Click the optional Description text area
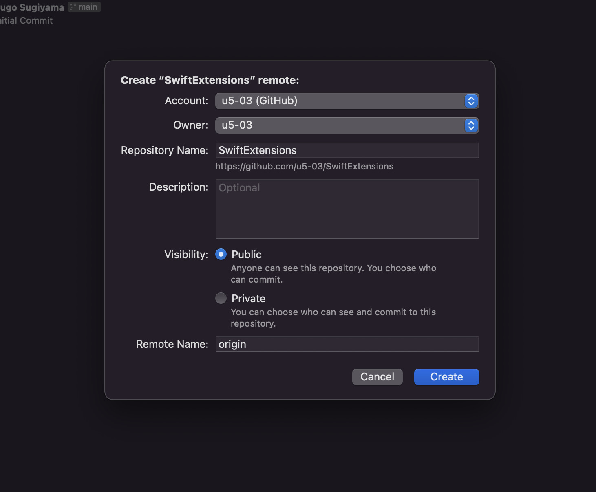Screen dimensions: 596x492 point(347,209)
